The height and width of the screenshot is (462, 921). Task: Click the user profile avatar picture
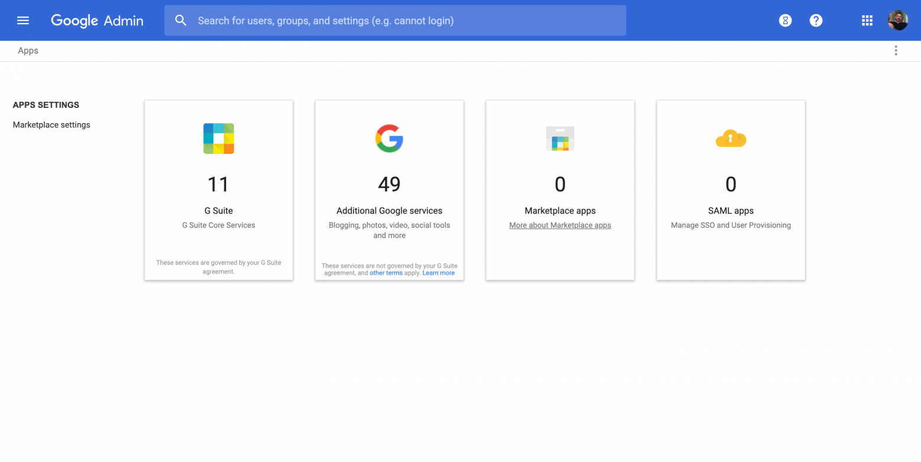click(897, 20)
